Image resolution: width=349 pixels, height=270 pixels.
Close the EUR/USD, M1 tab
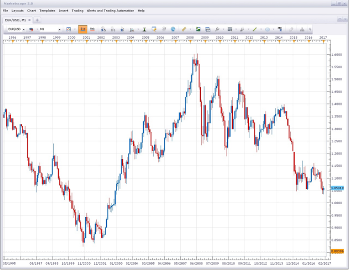(30, 20)
